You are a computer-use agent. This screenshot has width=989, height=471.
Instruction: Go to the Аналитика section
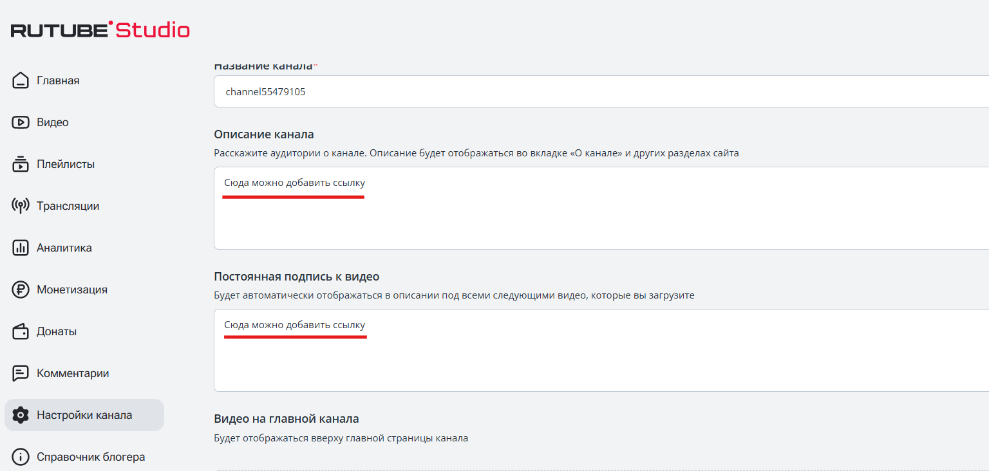pyautogui.click(x=65, y=247)
